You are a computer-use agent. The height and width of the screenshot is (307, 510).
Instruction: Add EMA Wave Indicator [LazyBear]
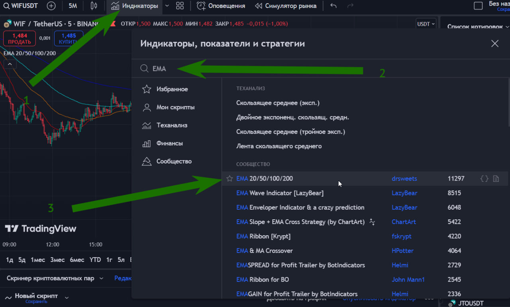click(x=280, y=193)
